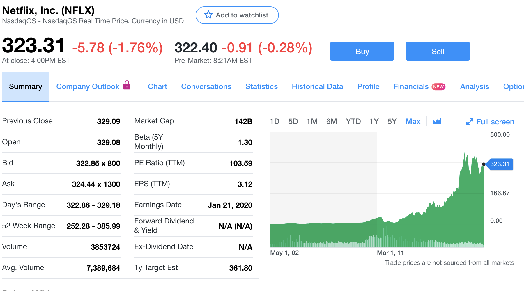524x291 pixels.
Task: Click the Beta value 1.30
Action: [x=245, y=142]
